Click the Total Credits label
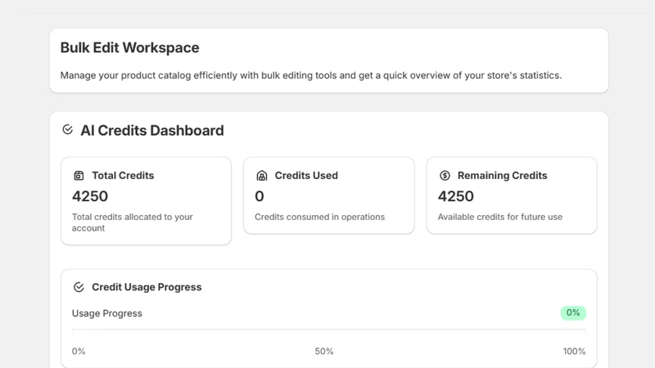This screenshot has width=655, height=368. tap(123, 176)
